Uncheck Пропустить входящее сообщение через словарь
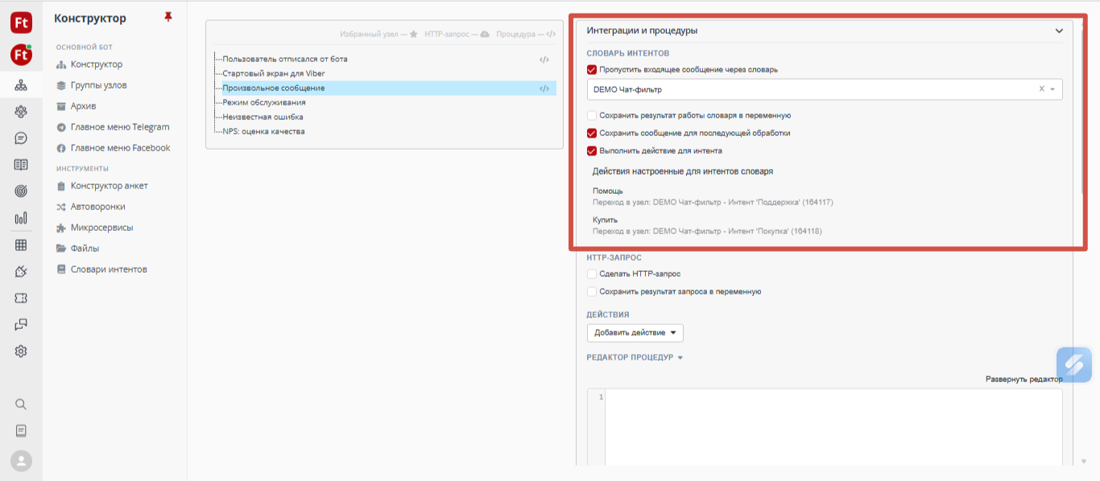 [592, 70]
